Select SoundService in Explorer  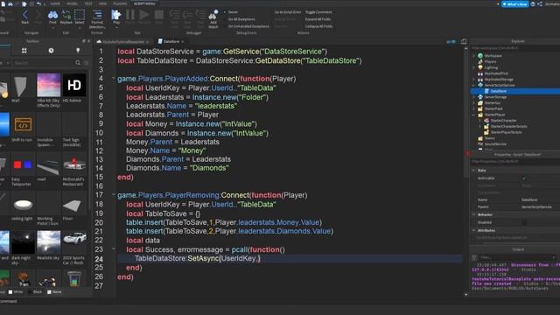coord(495,143)
